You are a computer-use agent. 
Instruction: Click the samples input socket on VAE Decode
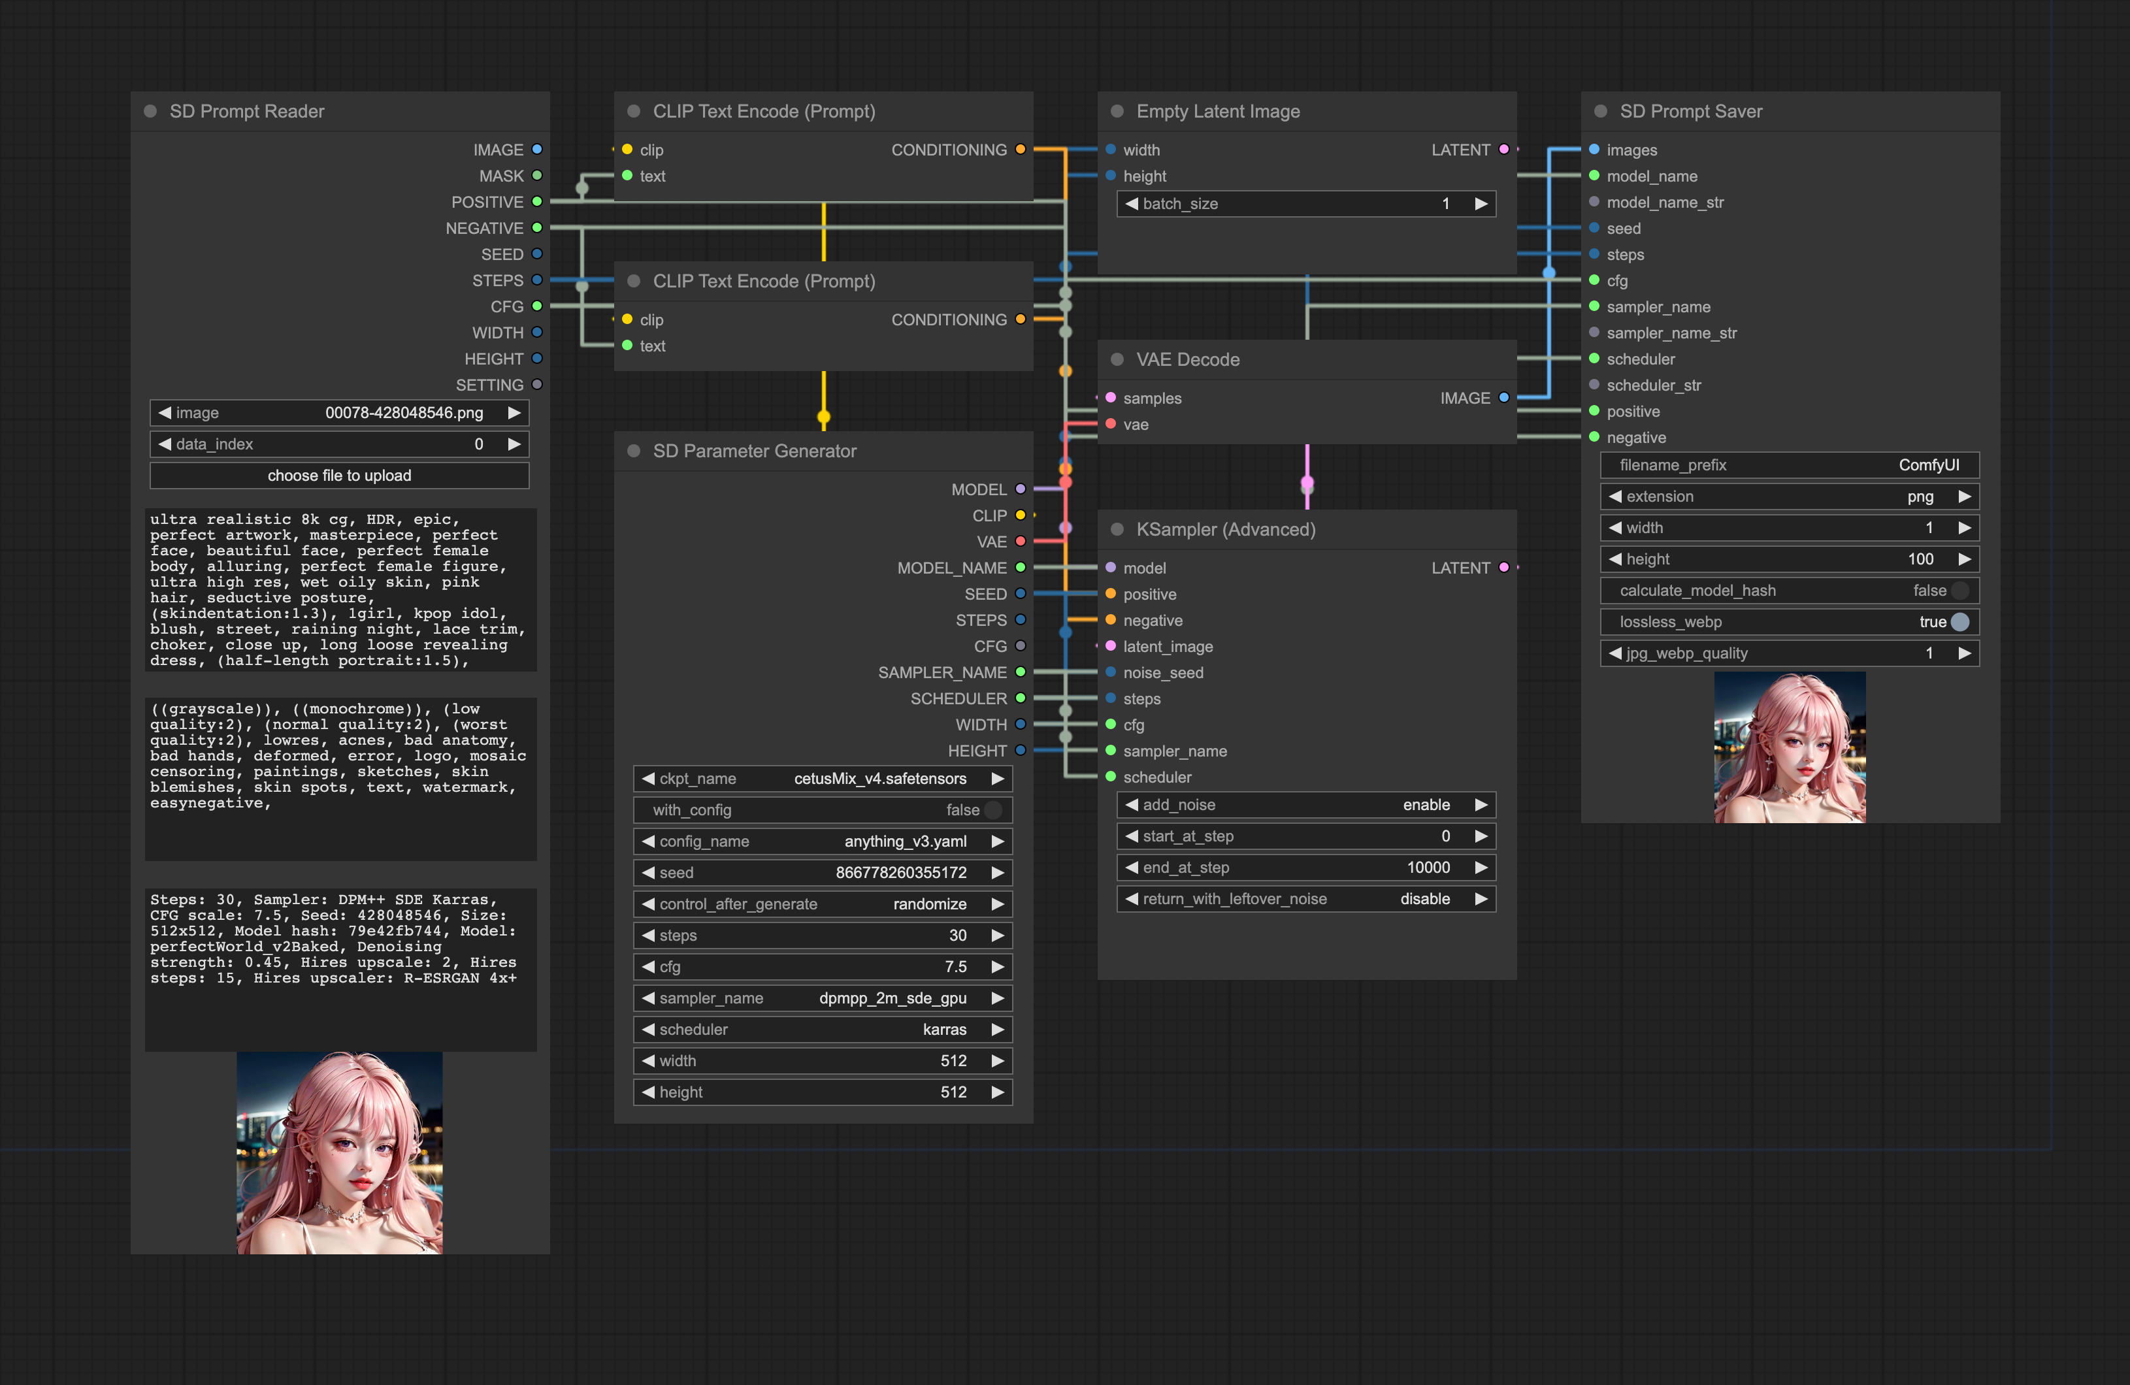click(1111, 397)
